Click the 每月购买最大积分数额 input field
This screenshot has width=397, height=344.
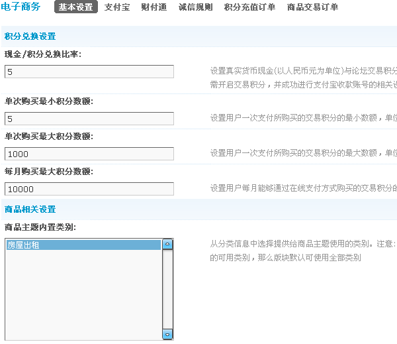[89, 189]
